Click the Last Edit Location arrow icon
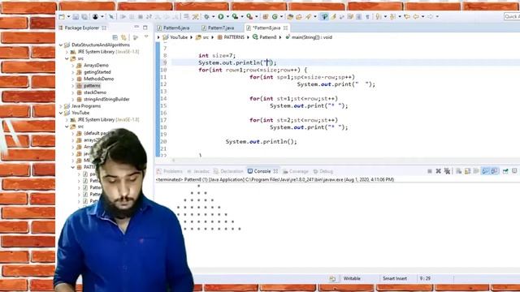Screen dimensions: 520x292 (x=407, y=16)
